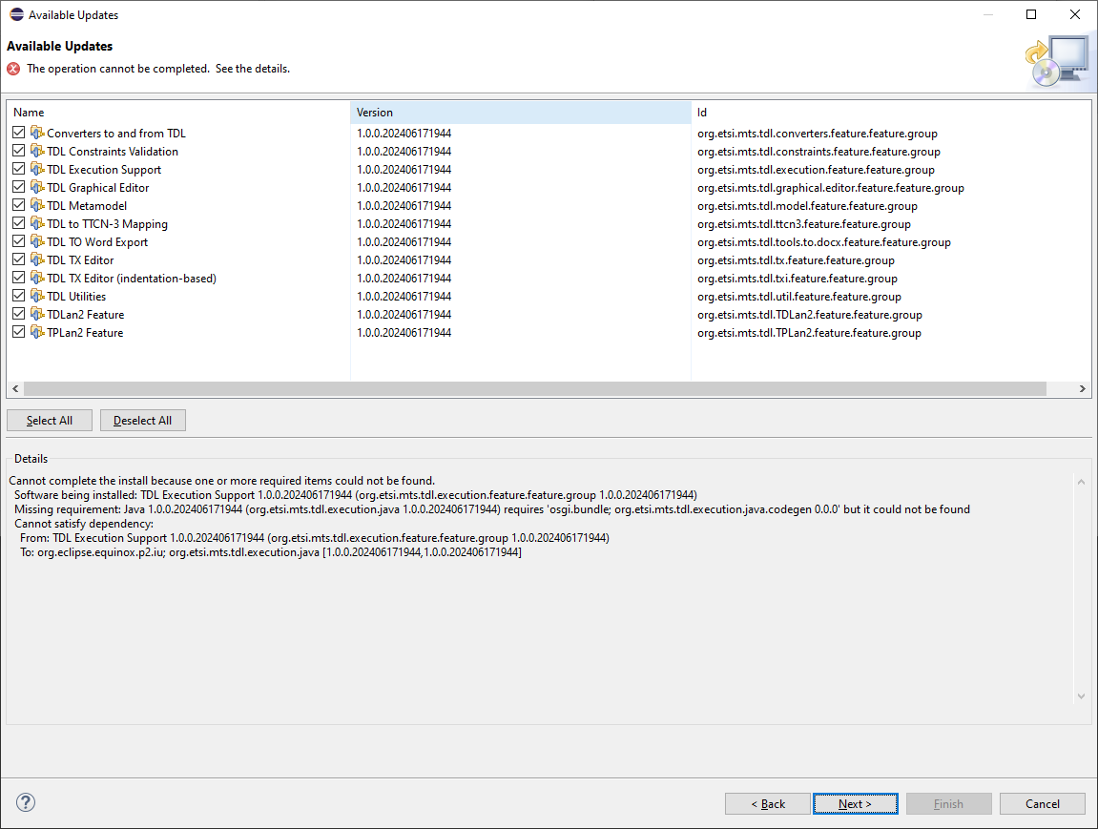Screen dimensions: 1098x829
Task: Open help with the question mark icon
Action: coord(26,802)
